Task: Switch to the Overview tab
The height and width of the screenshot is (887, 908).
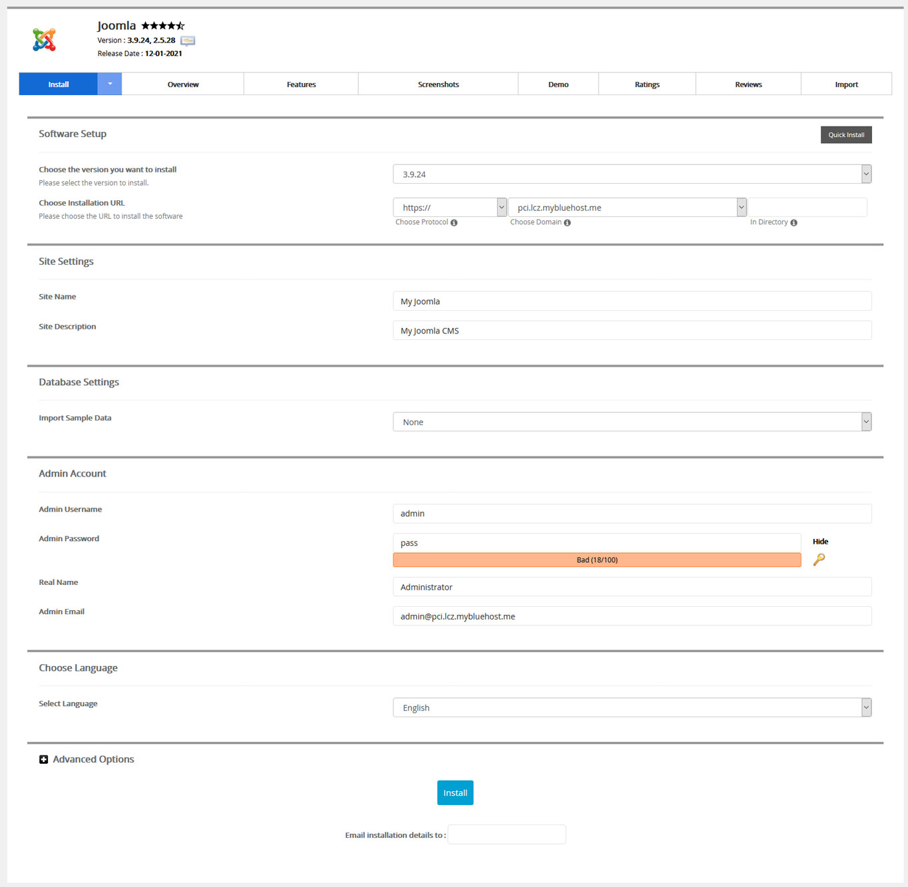Action: click(x=183, y=85)
